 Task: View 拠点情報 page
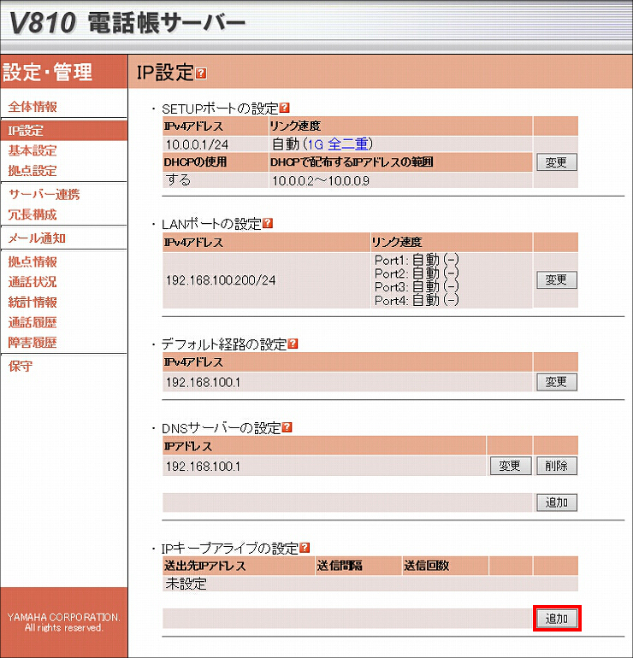(33, 261)
